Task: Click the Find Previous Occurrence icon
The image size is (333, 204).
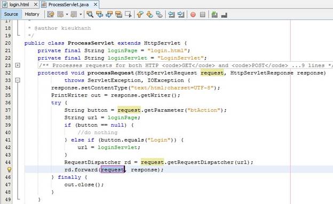Action: (100, 14)
